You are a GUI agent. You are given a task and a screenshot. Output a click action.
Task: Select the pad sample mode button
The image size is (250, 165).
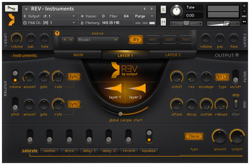169,40
